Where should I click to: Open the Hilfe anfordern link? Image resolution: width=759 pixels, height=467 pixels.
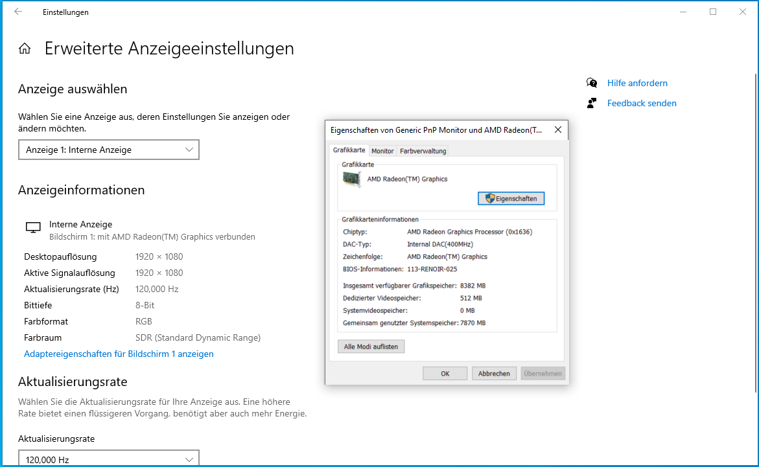[x=637, y=84]
